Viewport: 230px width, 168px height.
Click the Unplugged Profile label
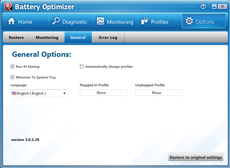click(150, 85)
